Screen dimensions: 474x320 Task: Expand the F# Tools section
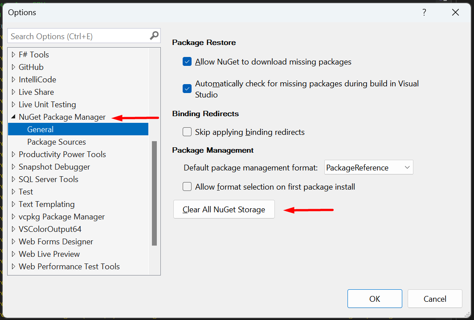point(12,54)
